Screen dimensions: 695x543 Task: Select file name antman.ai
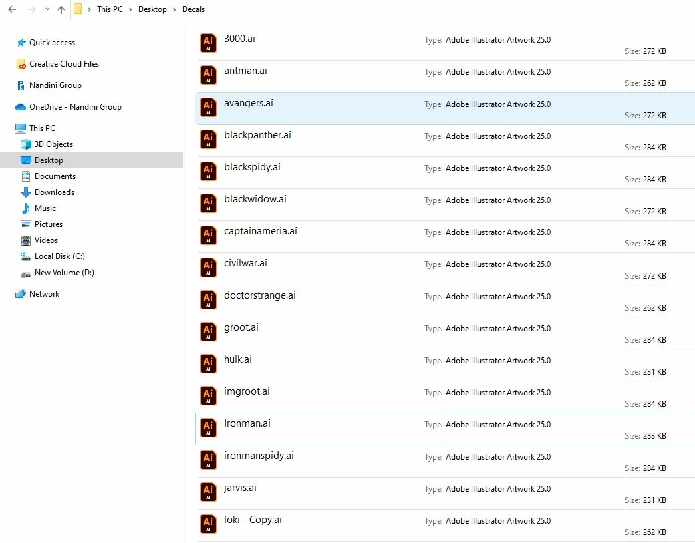[x=245, y=71]
